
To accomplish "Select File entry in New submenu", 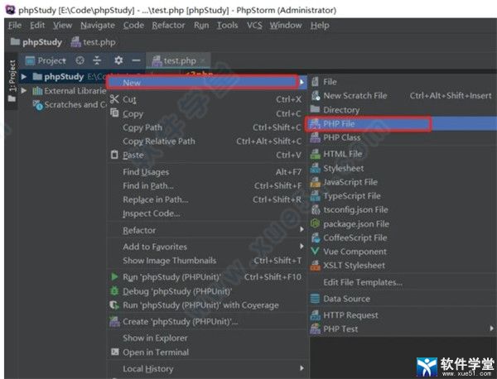I will pyautogui.click(x=330, y=82).
